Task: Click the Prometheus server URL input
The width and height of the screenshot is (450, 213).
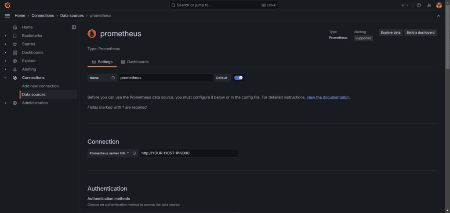Action: [189, 153]
